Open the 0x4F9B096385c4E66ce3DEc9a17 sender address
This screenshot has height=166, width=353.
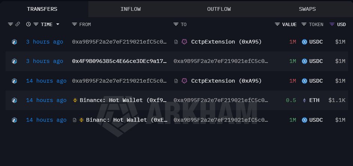tap(119, 61)
